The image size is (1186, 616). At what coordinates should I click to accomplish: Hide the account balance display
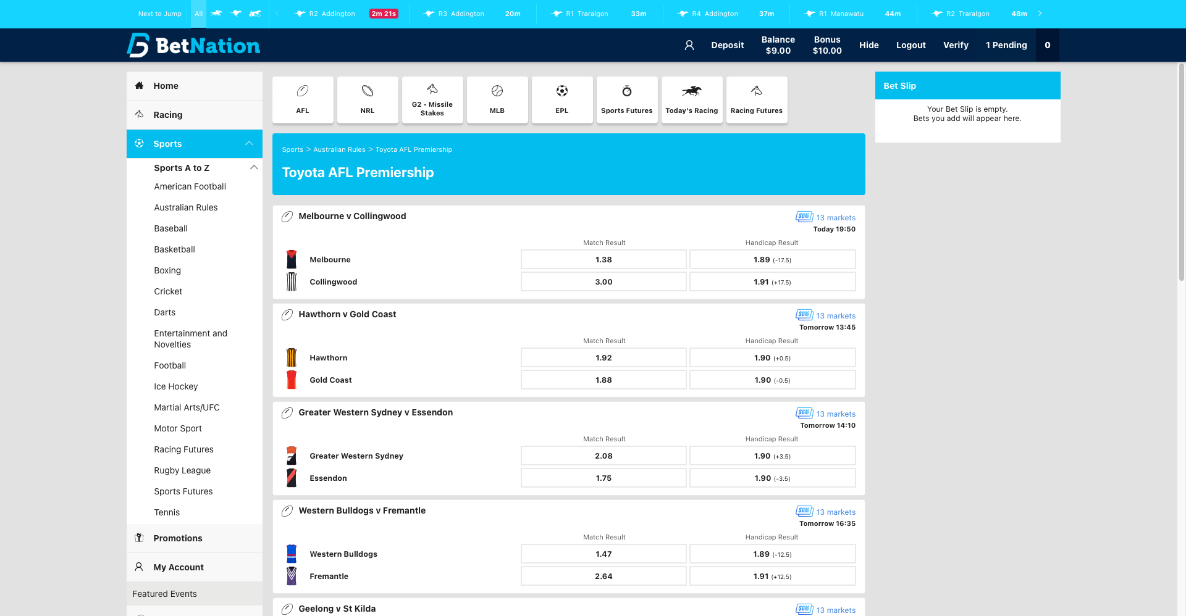[x=868, y=45]
